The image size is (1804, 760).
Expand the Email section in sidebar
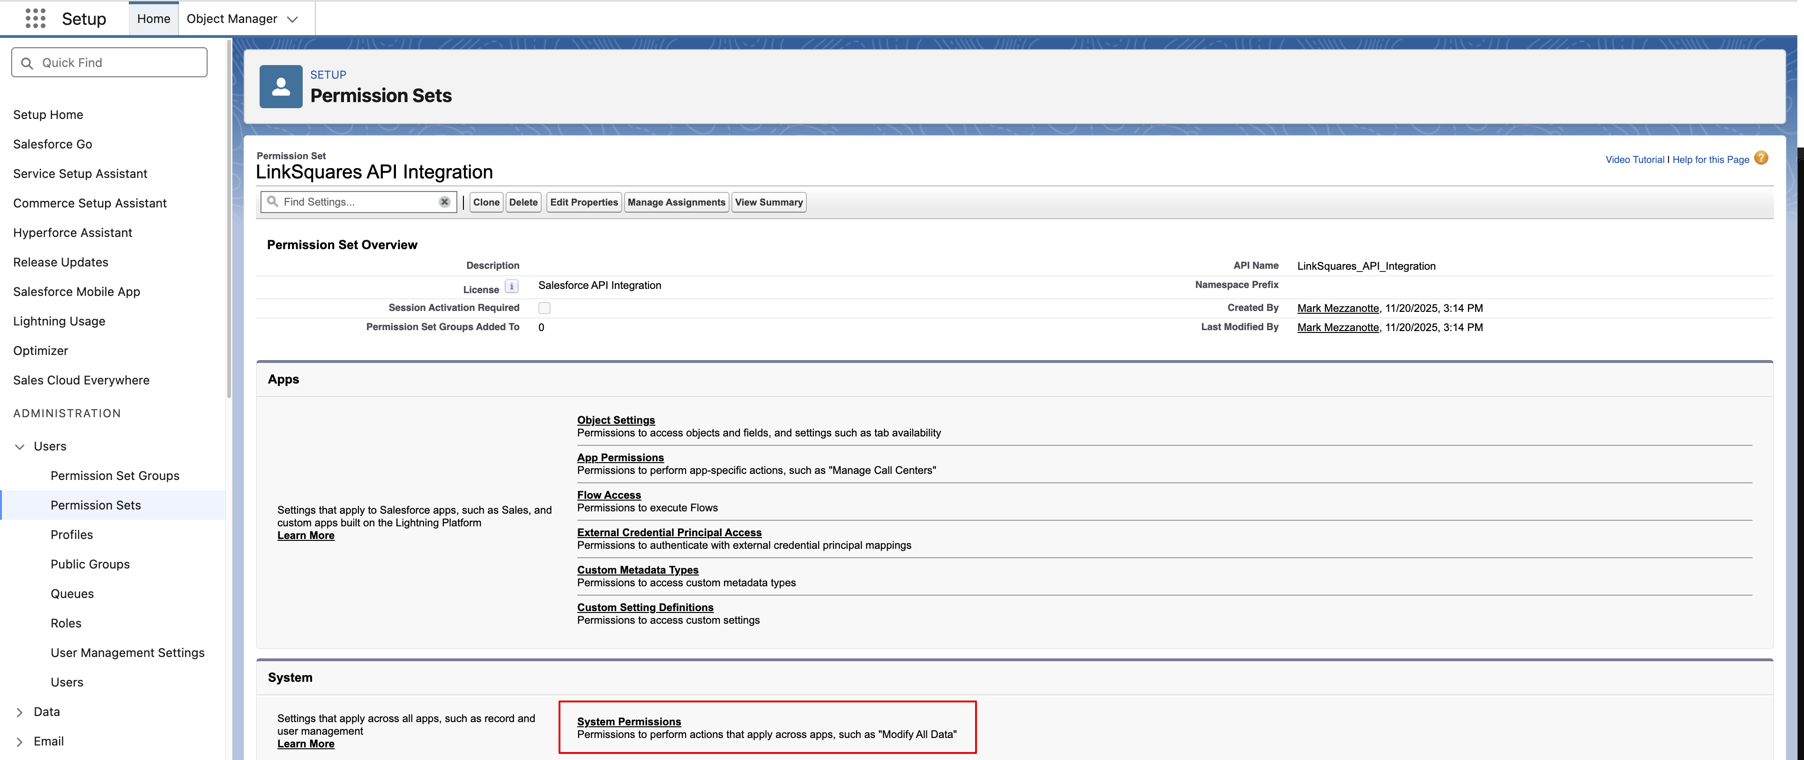pyautogui.click(x=20, y=742)
